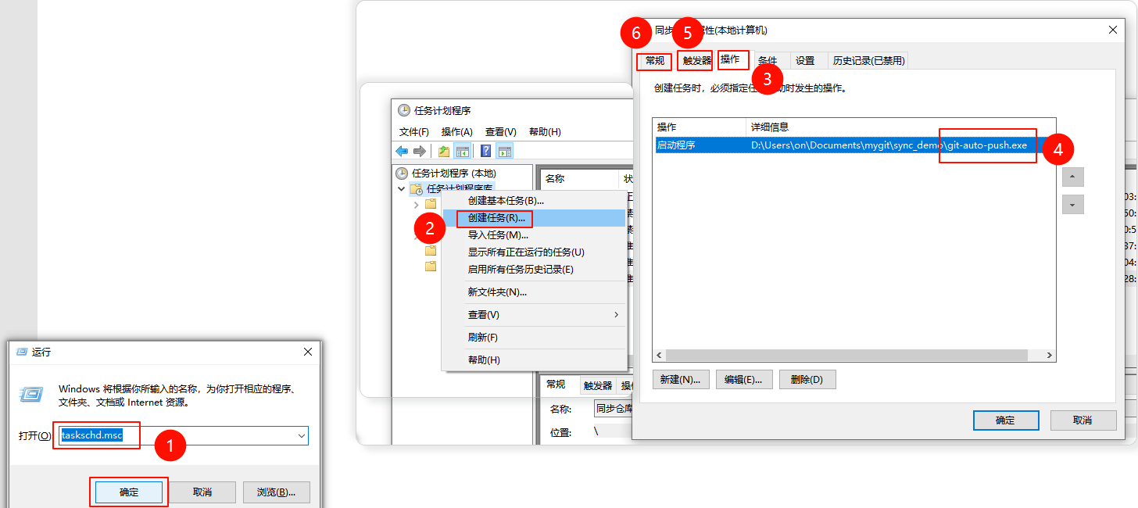Image resolution: width=1138 pixels, height=508 pixels.
Task: Switch to the 常规 tab in properties dialog
Action: [x=654, y=61]
